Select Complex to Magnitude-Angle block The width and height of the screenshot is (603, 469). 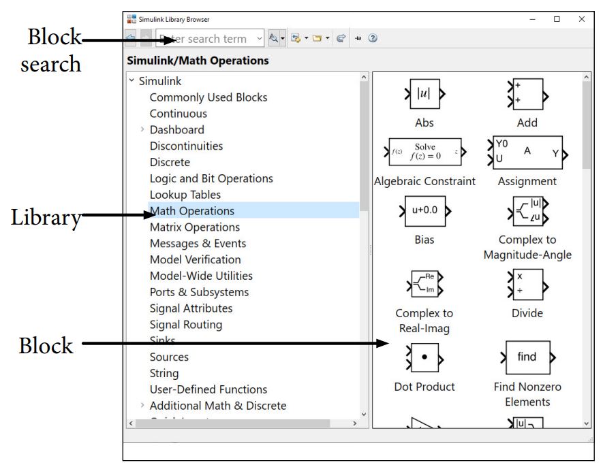tap(527, 211)
